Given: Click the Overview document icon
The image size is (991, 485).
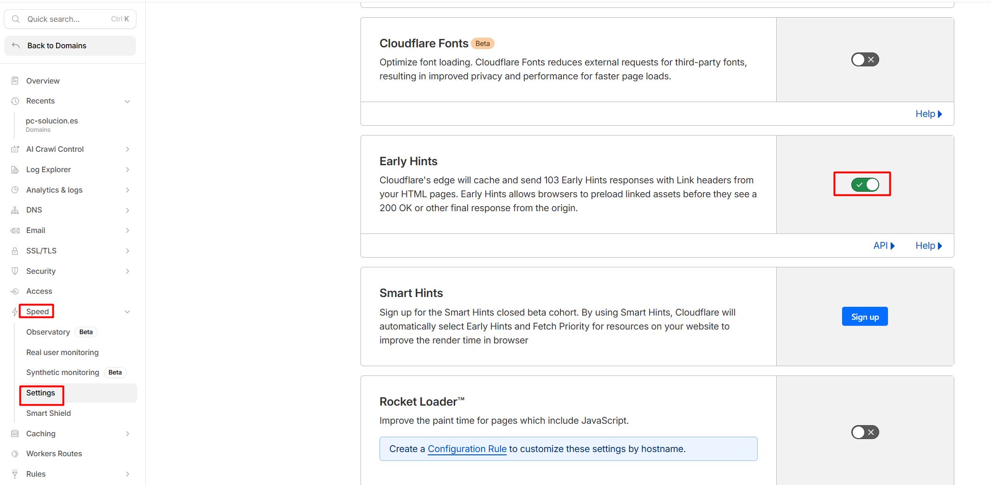Looking at the screenshot, I should tap(15, 81).
